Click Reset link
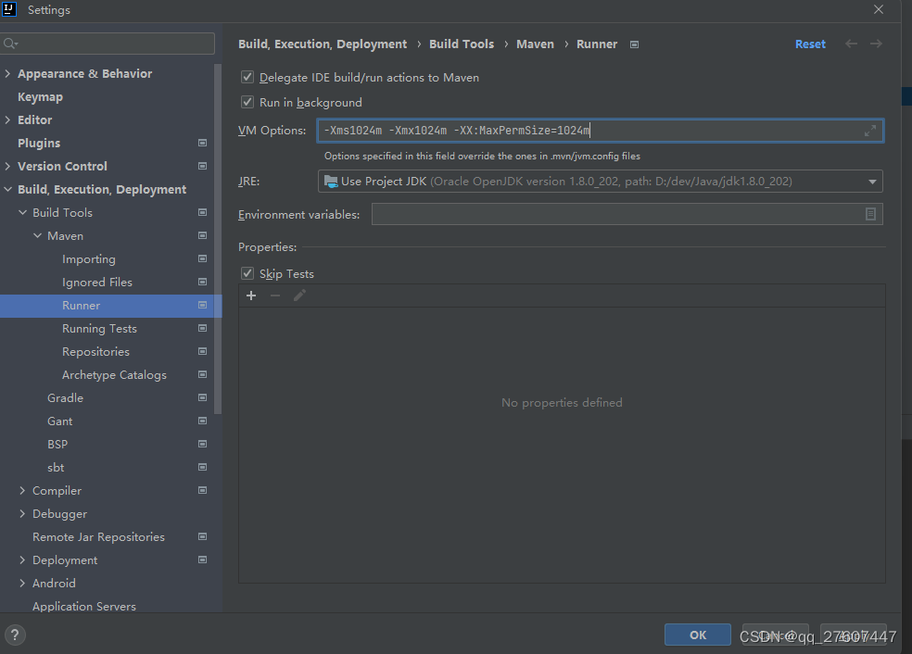The image size is (912, 654). click(810, 44)
